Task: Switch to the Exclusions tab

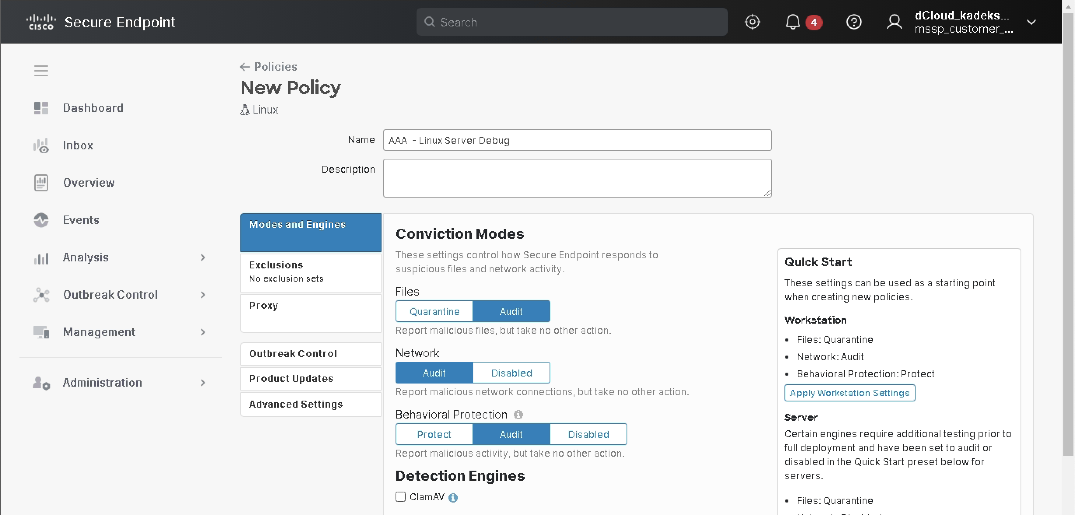Action: click(x=310, y=272)
